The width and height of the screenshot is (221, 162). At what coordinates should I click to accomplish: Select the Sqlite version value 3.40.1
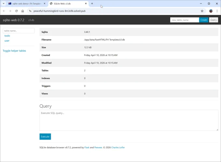87,32
